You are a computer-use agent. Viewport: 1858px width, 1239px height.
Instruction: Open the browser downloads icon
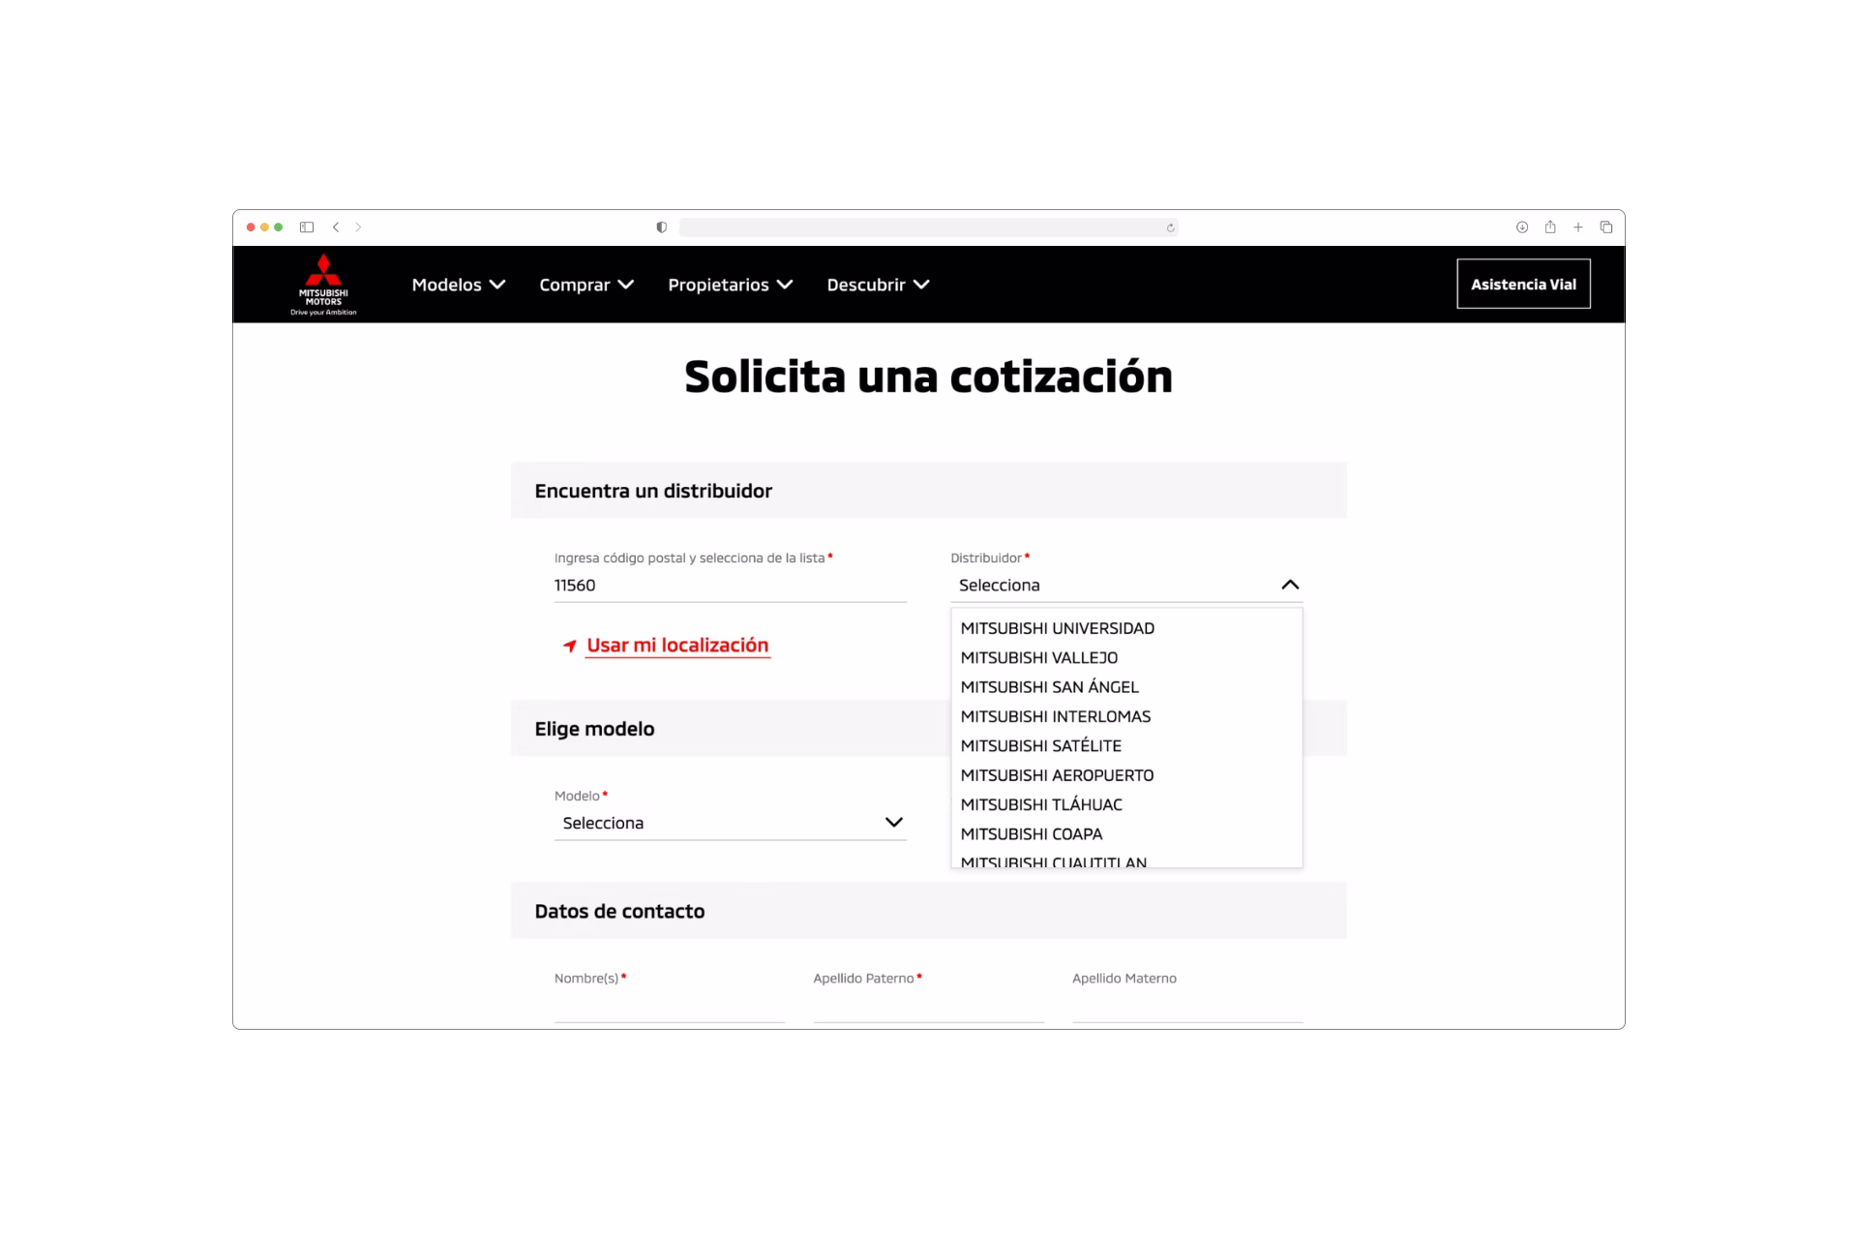pyautogui.click(x=1522, y=227)
